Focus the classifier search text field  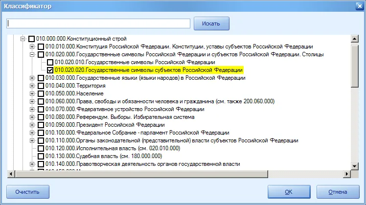[98, 23]
